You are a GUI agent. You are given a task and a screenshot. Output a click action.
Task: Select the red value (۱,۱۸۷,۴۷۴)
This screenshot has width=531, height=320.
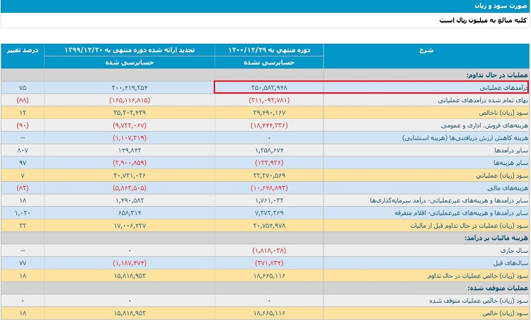coord(130,263)
